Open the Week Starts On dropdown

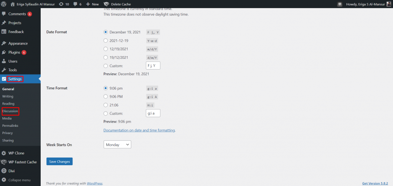117,144
